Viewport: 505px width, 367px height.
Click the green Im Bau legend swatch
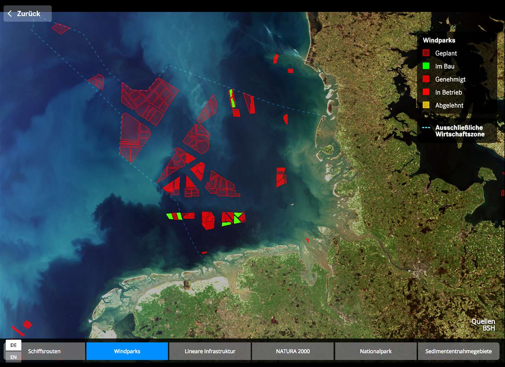(426, 66)
